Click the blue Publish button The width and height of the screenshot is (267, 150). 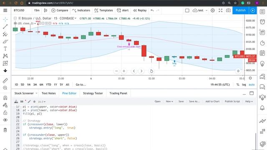241,10
